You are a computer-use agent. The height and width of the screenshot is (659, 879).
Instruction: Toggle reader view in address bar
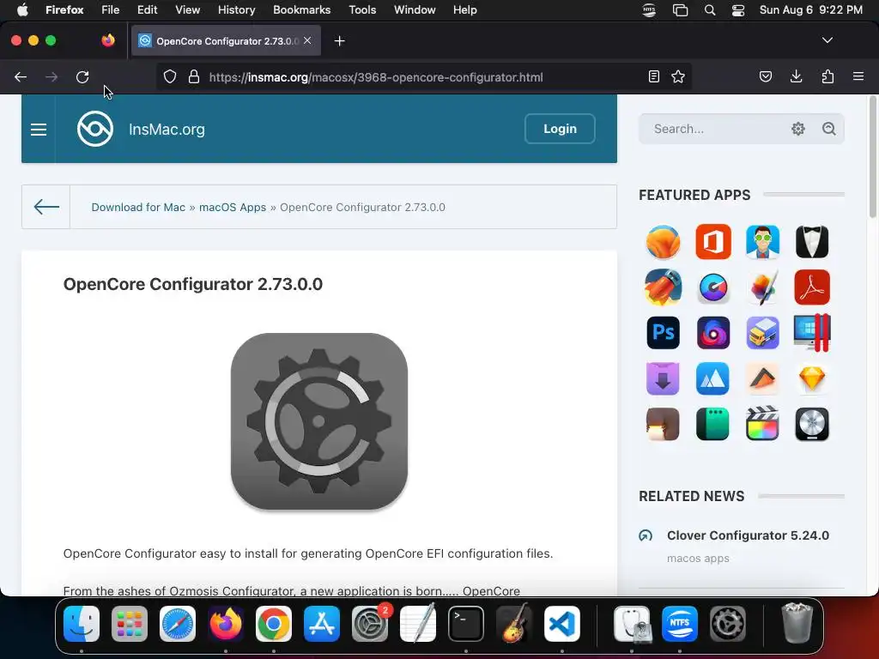click(x=653, y=76)
